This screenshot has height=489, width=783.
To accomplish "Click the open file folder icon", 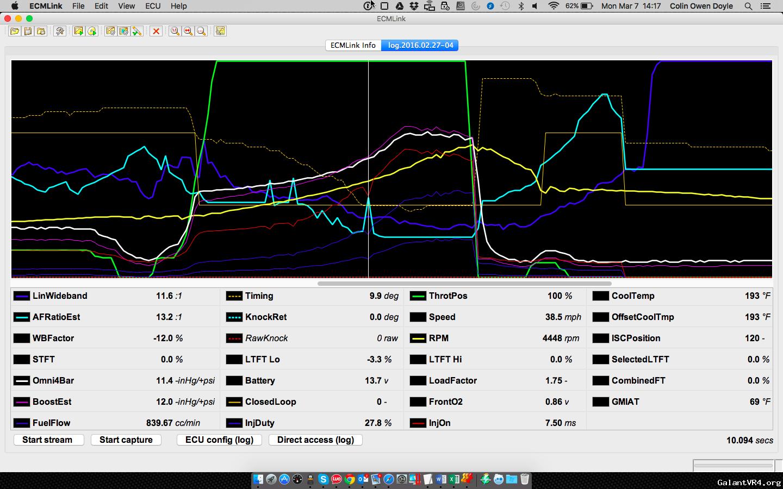I will click(14, 31).
